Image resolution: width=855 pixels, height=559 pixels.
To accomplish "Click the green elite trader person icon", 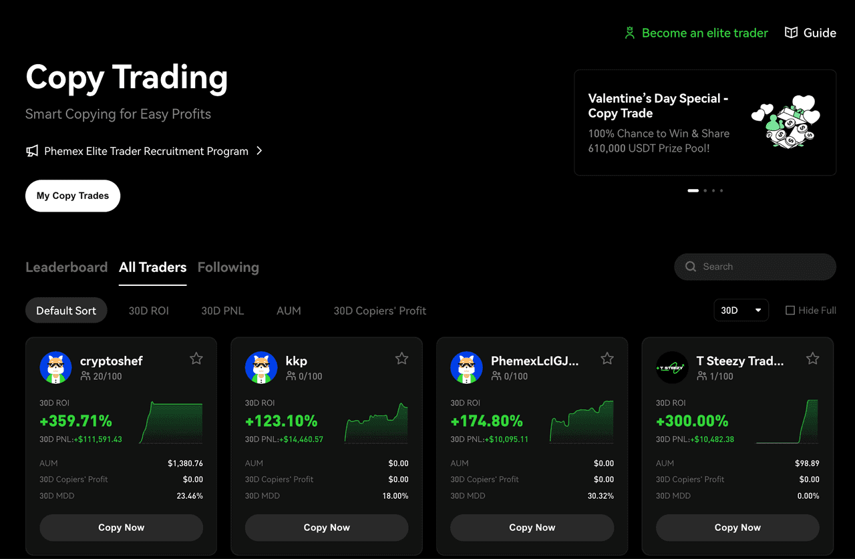I will click(629, 32).
